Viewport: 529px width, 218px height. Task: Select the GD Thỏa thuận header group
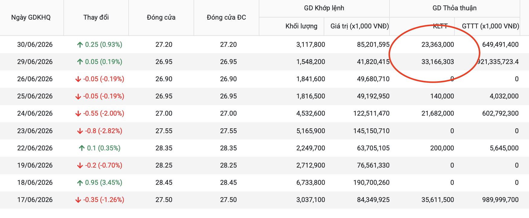tap(454, 8)
